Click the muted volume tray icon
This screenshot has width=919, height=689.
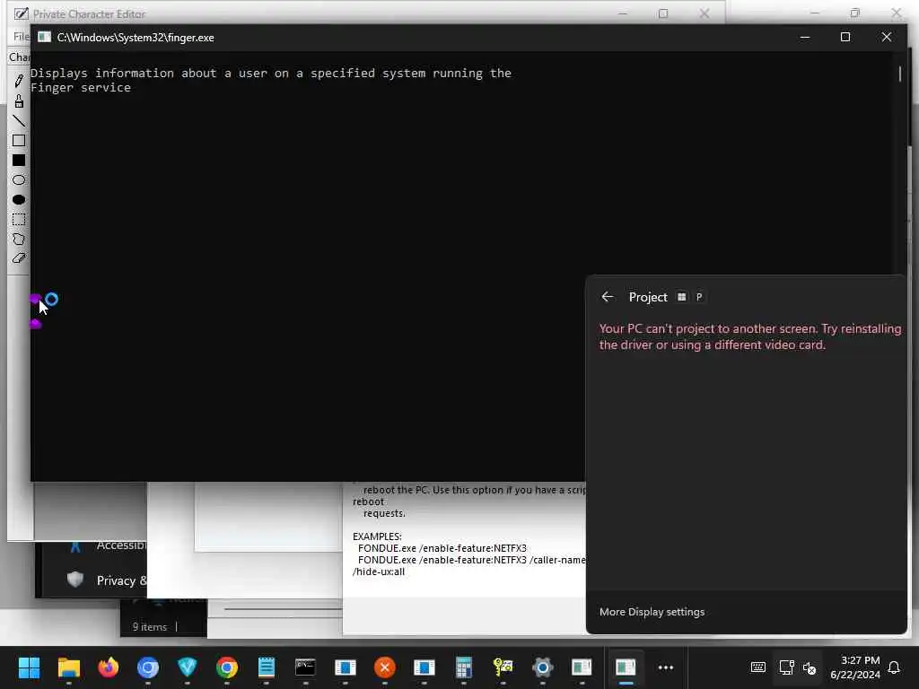pos(810,667)
